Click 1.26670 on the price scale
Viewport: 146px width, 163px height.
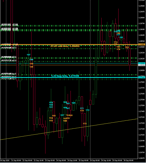pos(142,158)
